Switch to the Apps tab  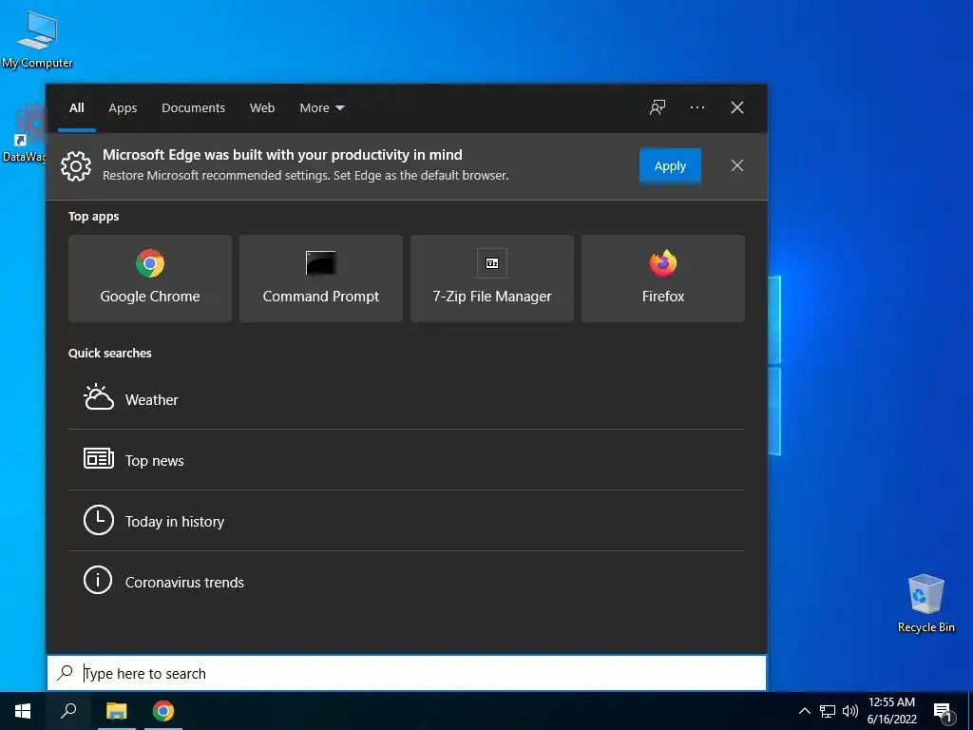(x=123, y=107)
